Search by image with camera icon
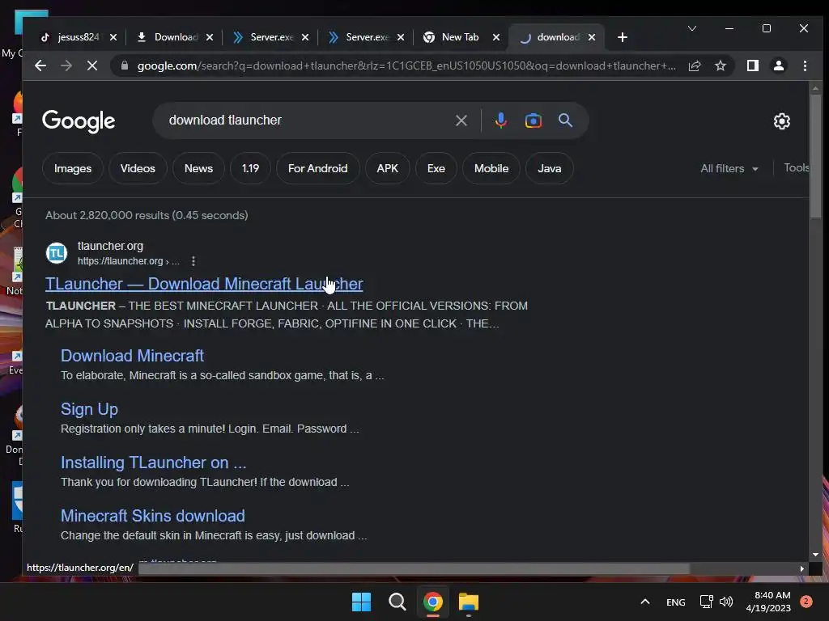Image resolution: width=829 pixels, height=621 pixels. pos(533,120)
